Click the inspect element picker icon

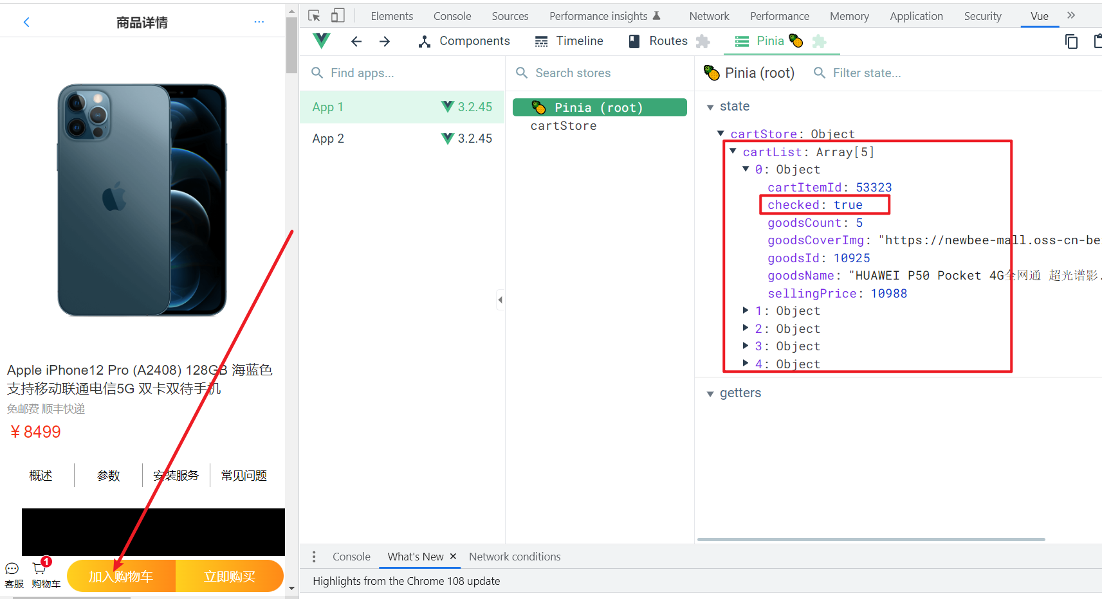pyautogui.click(x=314, y=15)
